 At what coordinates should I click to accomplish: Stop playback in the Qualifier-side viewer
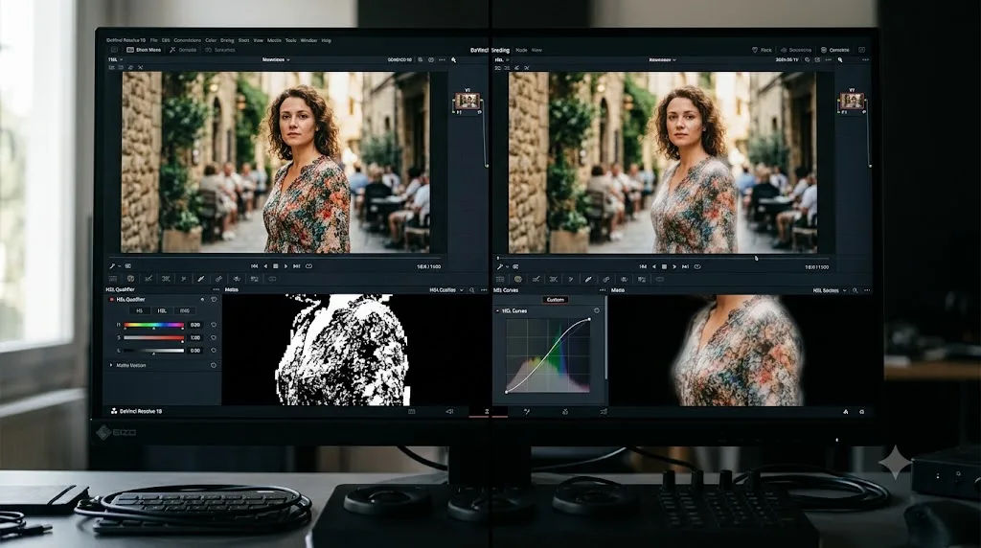275,266
